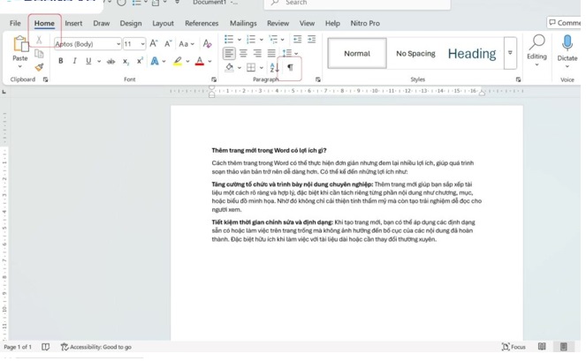Clear all formatting icon

[x=207, y=43]
